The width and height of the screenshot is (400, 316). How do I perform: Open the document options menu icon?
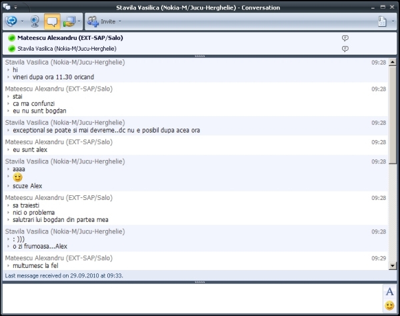pyautogui.click(x=383, y=21)
